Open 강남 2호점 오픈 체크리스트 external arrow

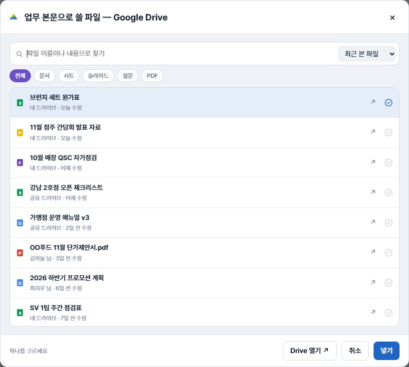click(373, 192)
